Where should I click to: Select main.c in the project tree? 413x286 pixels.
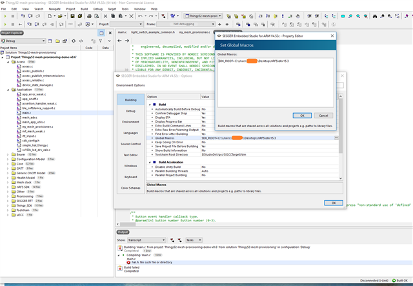(x=26, y=113)
